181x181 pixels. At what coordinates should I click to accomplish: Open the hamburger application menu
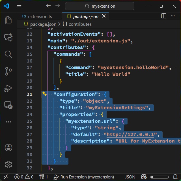[x=19, y=6]
